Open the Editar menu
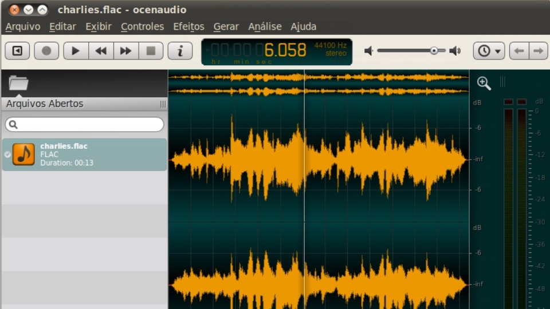Viewport: 550px width, 309px height. 62,27
